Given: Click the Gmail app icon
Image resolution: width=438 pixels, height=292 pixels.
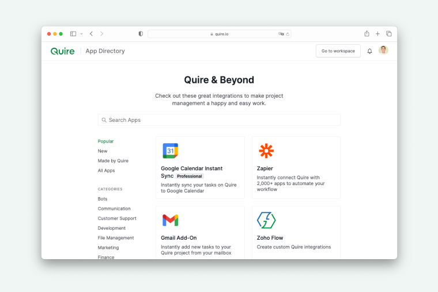Looking at the screenshot, I should pos(171,220).
